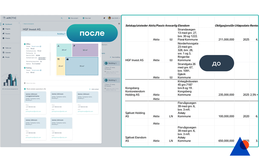Screen dimensions: 259x162
Task: Select the 50 m² purple area block
Action: click(x=85, y=50)
